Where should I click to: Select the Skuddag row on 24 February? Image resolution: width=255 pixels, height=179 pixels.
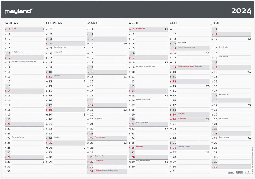click(x=66, y=138)
